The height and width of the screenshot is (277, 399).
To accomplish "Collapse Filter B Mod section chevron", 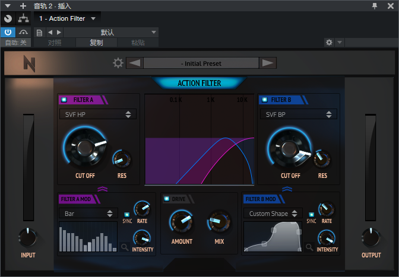I will click(287, 189).
